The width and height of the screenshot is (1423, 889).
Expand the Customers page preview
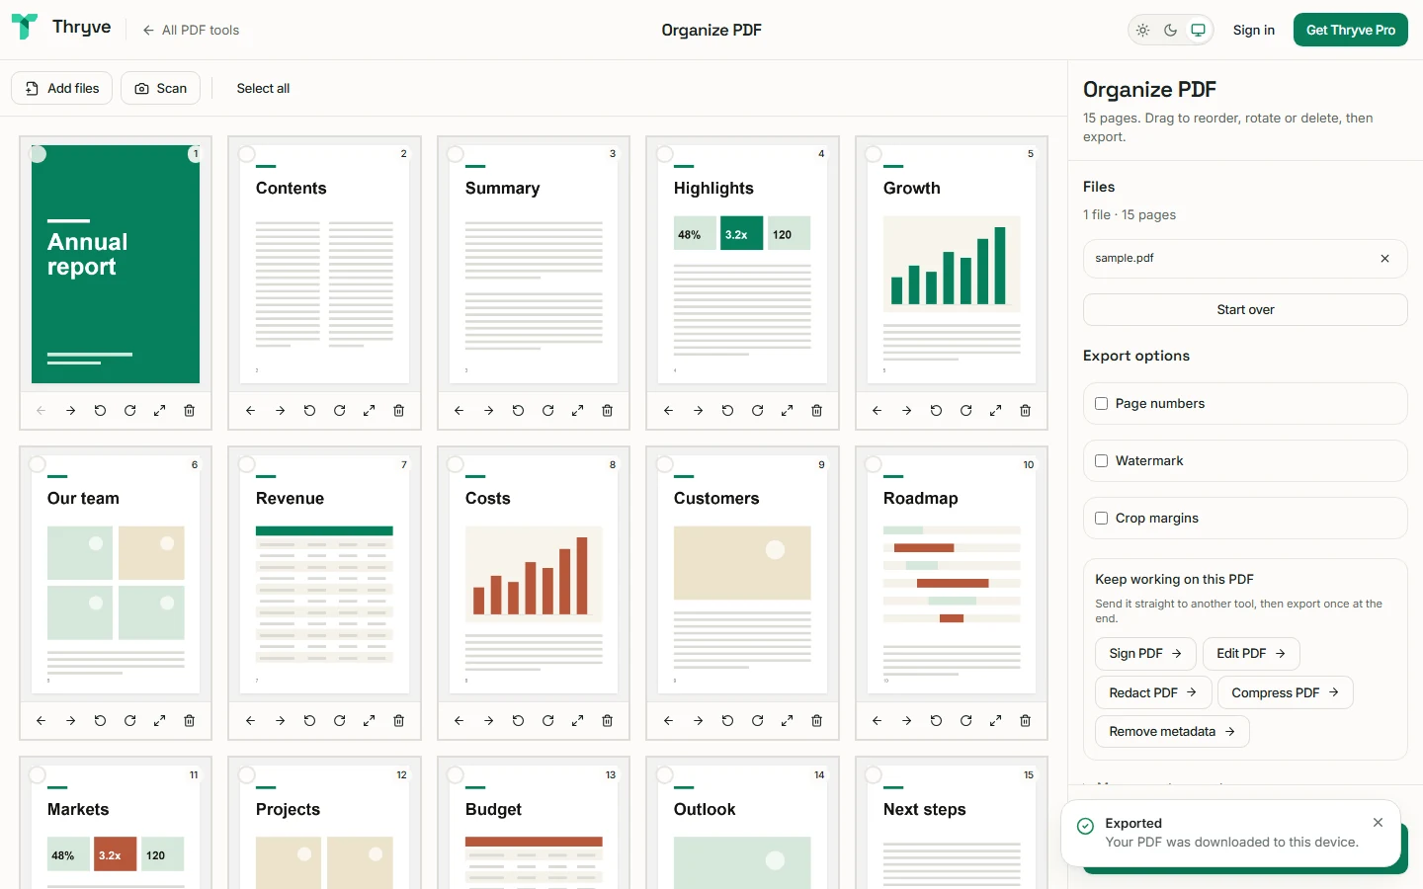click(x=787, y=721)
